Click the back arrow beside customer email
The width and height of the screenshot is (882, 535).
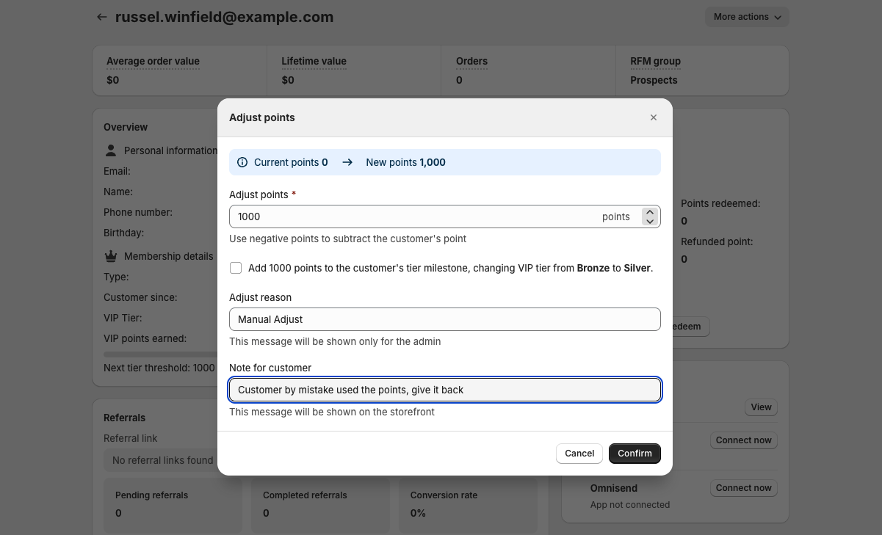click(102, 17)
